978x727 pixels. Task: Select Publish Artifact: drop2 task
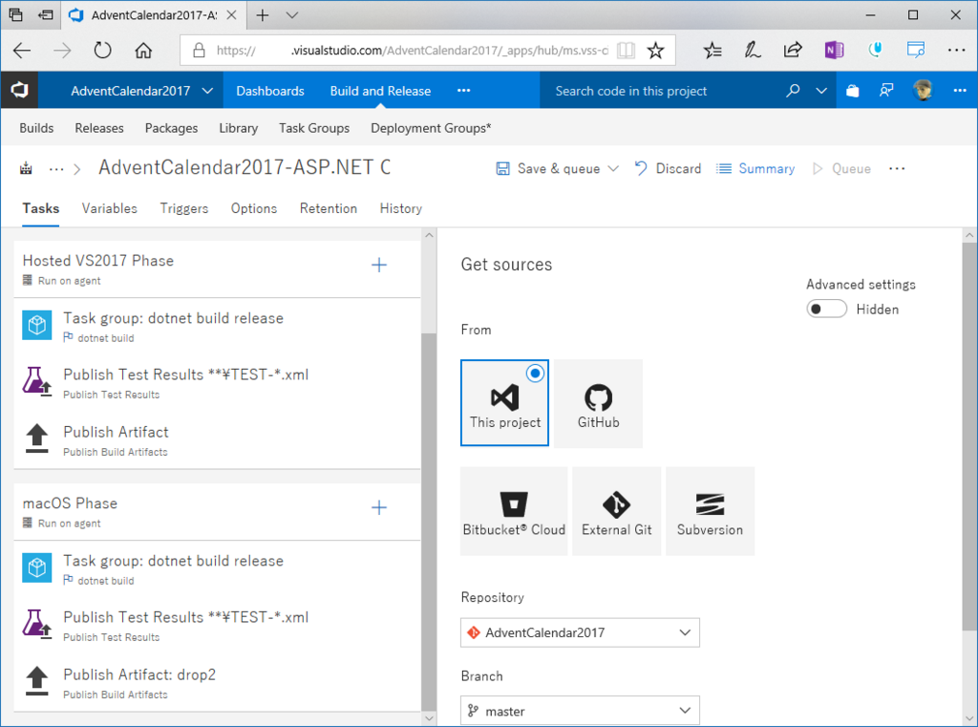(217, 683)
